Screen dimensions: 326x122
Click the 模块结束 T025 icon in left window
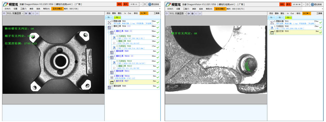coord(109,87)
